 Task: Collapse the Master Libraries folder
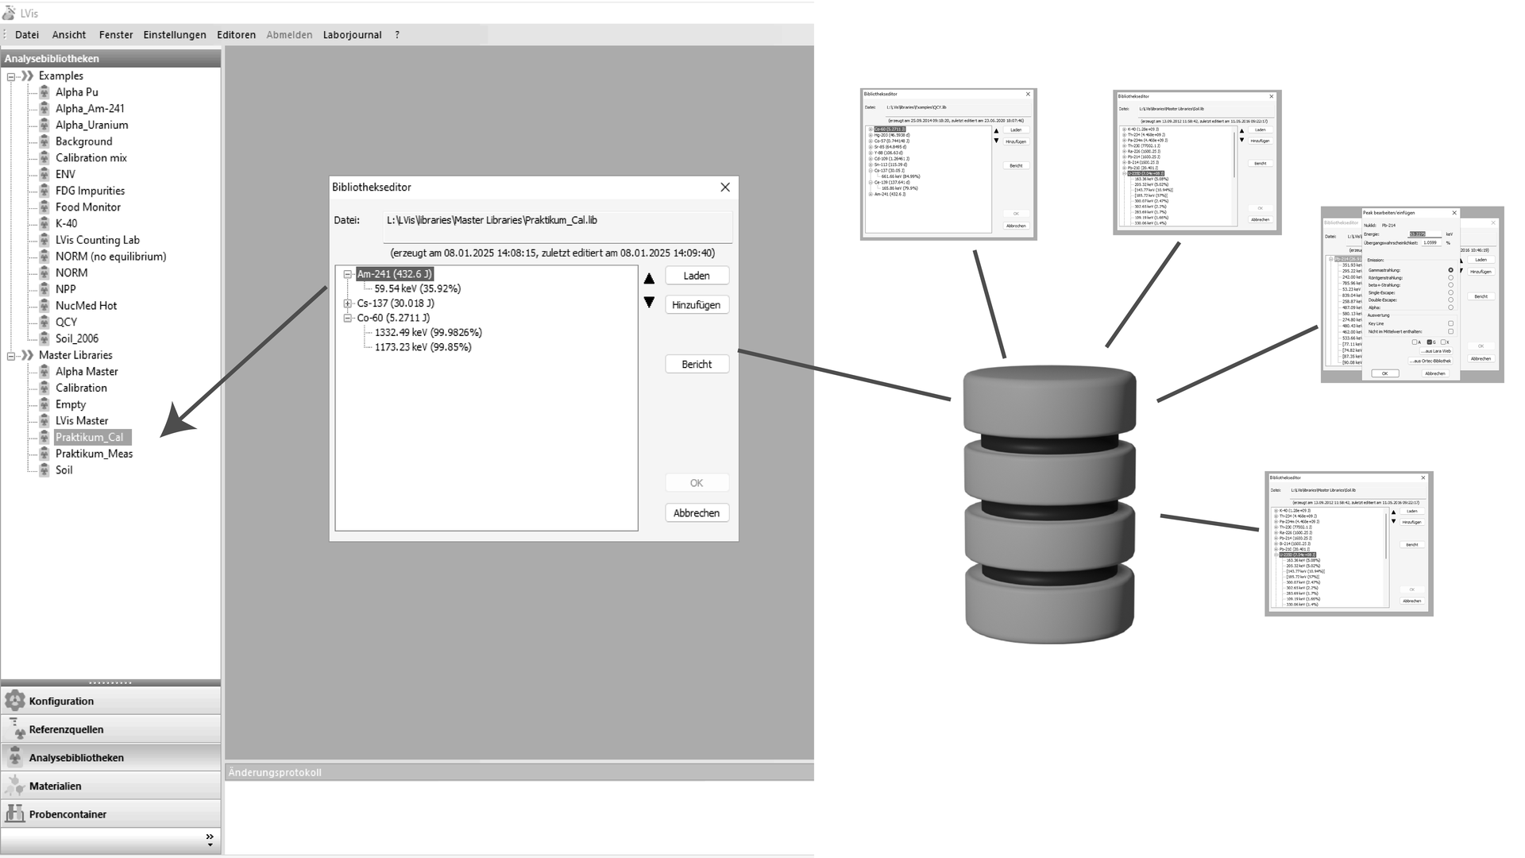pos(11,356)
